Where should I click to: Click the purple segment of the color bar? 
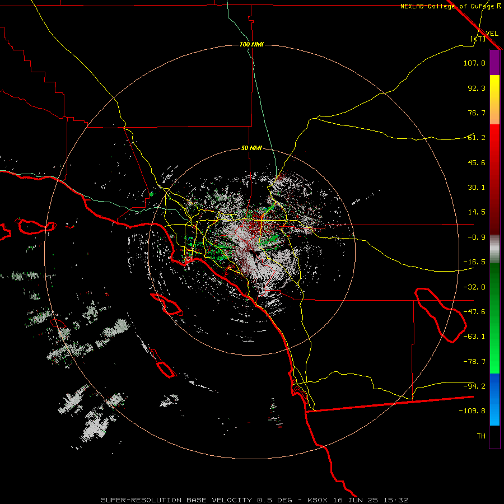(x=494, y=63)
